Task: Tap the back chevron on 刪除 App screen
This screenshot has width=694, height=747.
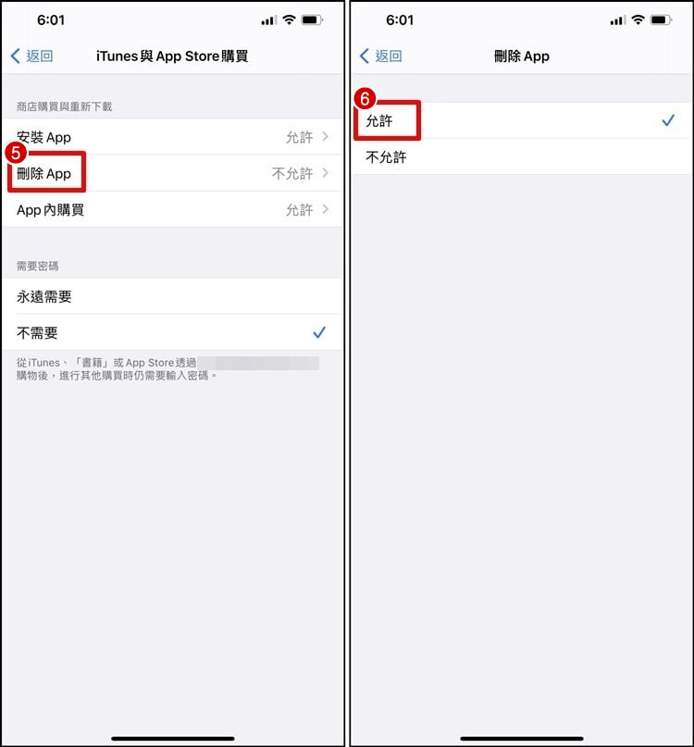Action: coord(365,56)
